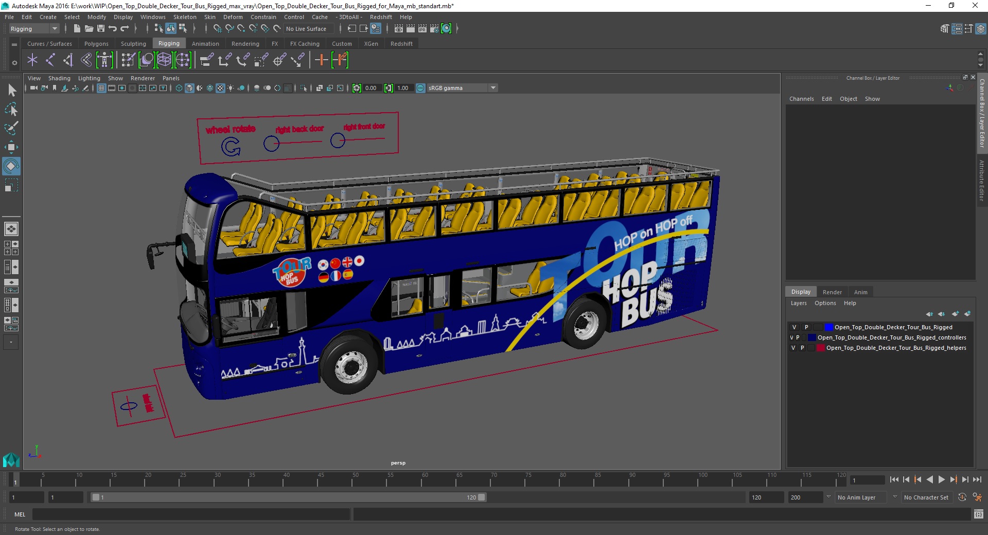
Task: Open Render View clapboard icon
Action: [399, 29]
